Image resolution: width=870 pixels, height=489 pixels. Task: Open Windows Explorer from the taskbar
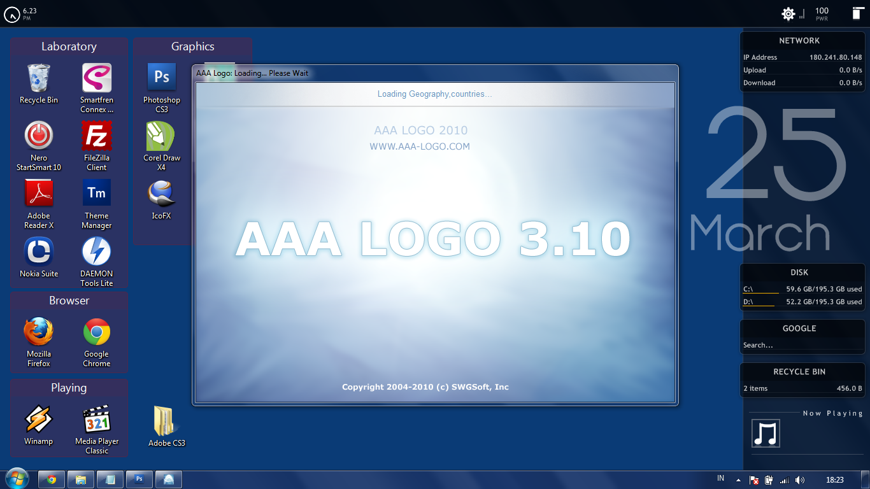pyautogui.click(x=81, y=479)
